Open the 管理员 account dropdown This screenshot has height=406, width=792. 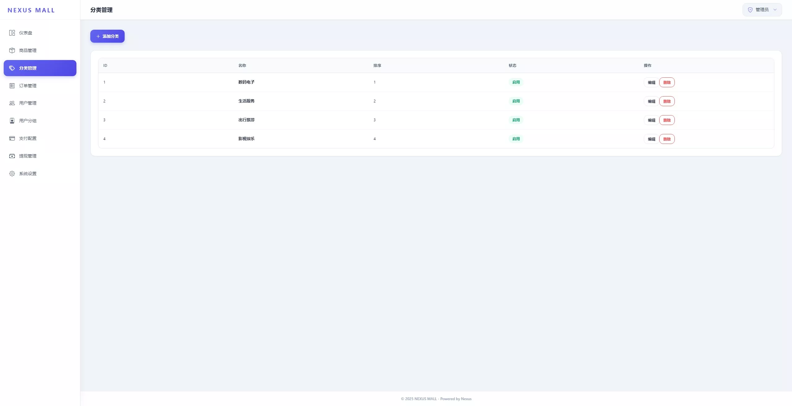click(x=762, y=10)
